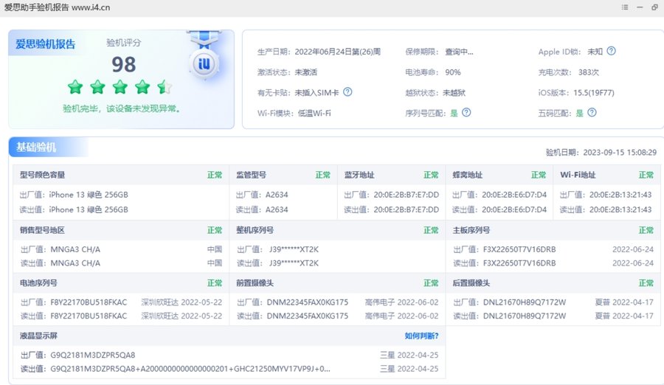Open the list menu icon in title bar
Image resolution: width=664 pixels, height=385 pixels.
(625, 7)
